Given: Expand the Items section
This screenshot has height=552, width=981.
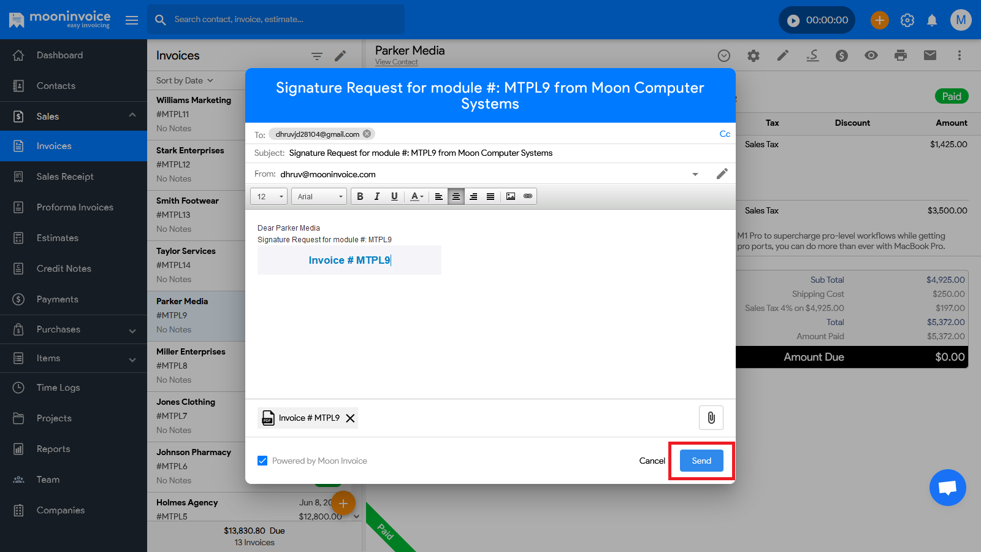Looking at the screenshot, I should pyautogui.click(x=74, y=358).
